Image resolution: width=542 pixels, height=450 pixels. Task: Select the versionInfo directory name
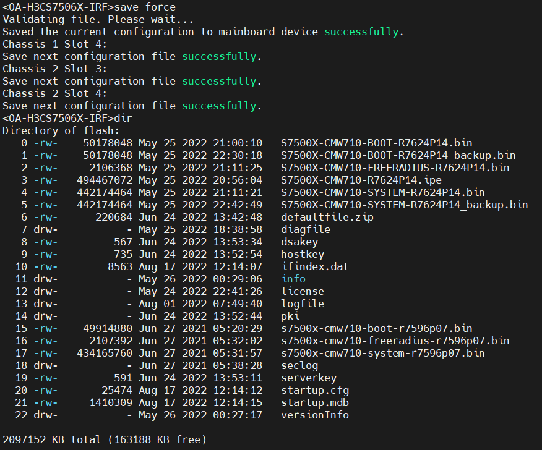coord(314,415)
